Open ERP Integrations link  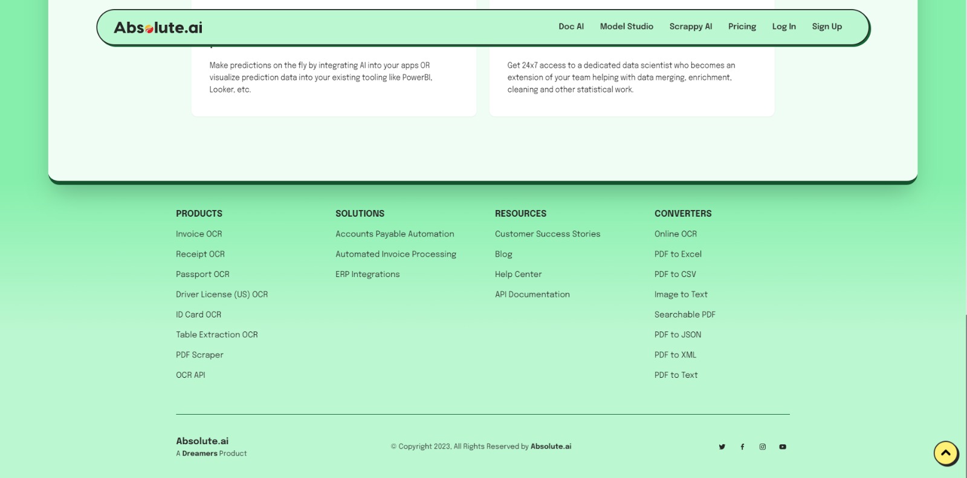coord(367,274)
